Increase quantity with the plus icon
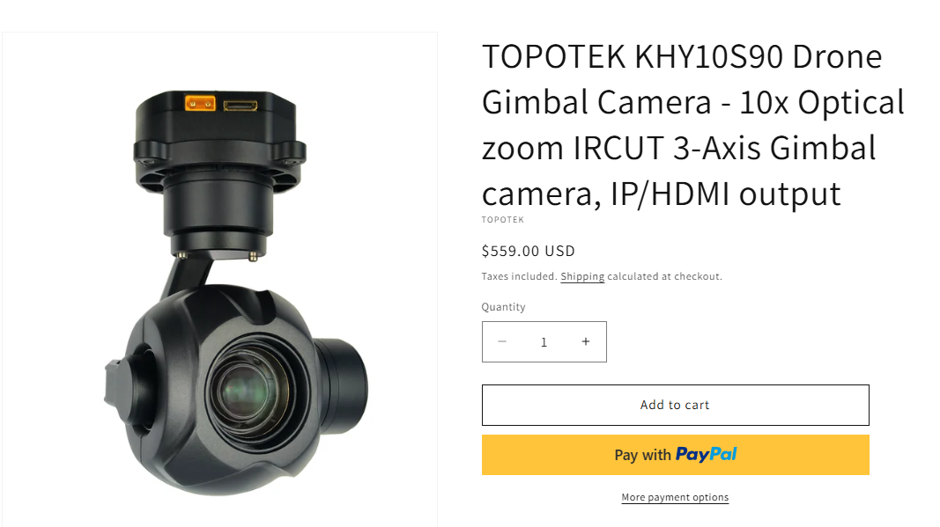 [x=586, y=341]
